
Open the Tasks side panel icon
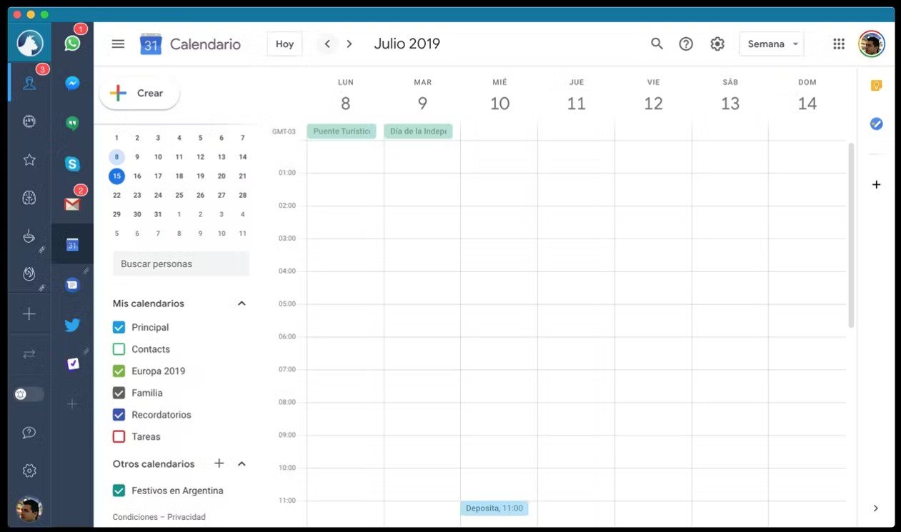point(876,124)
